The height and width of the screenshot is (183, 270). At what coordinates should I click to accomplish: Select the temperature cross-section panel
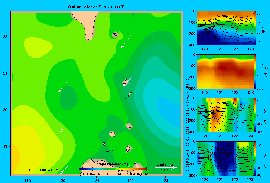click(x=225, y=28)
